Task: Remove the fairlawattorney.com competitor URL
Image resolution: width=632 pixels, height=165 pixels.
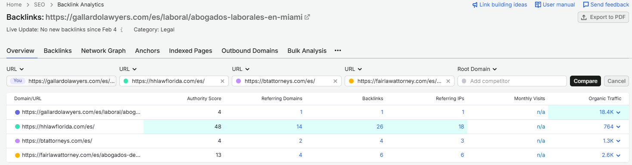Action: (x=448, y=81)
